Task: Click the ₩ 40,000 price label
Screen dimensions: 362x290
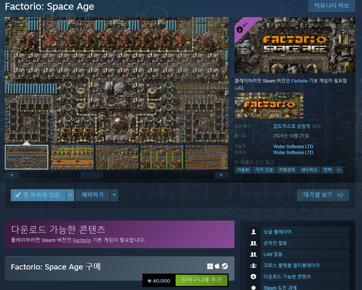Action: (159, 281)
